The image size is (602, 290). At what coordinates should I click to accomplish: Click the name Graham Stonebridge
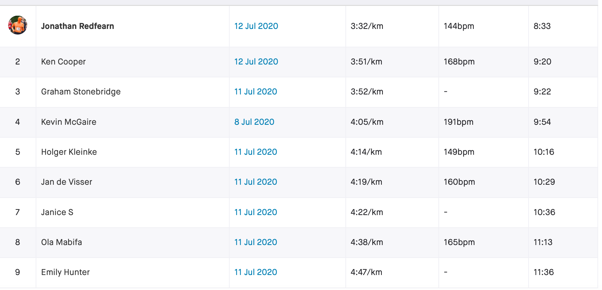click(x=81, y=92)
